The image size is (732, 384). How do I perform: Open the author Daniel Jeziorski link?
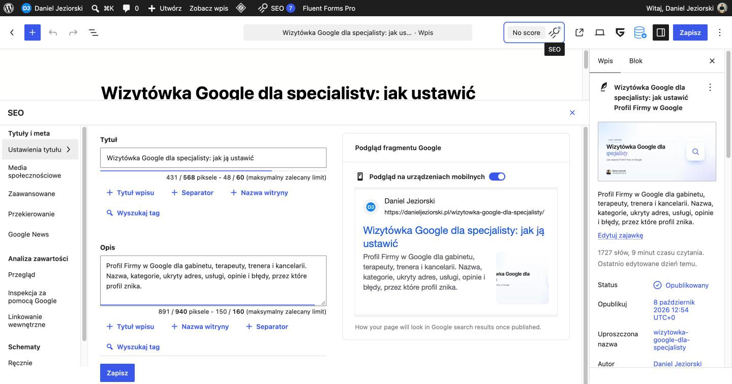pos(678,364)
